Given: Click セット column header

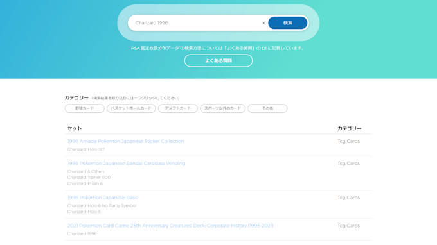Looking at the screenshot, I should [75, 128].
